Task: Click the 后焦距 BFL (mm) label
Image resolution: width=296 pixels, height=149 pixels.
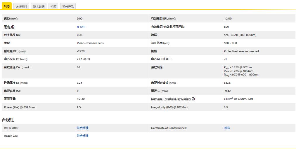Action: click(x=15, y=51)
